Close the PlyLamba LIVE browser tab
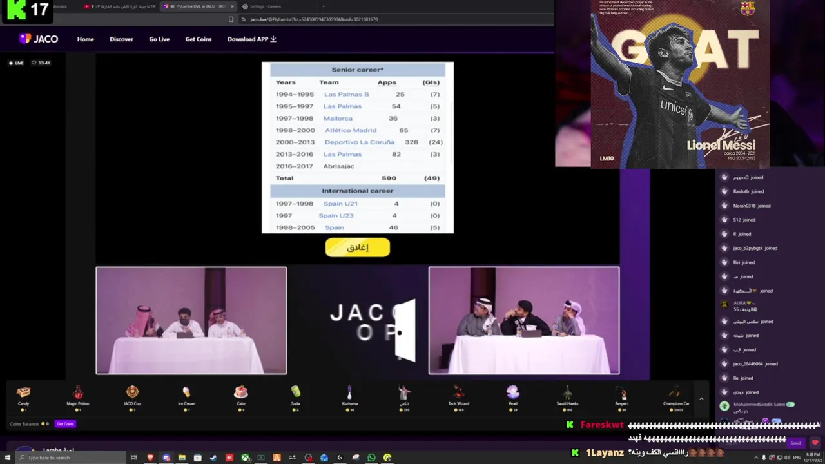Image resolution: width=825 pixels, height=464 pixels. click(x=232, y=6)
